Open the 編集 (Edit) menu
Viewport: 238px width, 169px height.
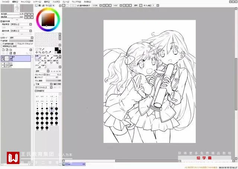15,2
